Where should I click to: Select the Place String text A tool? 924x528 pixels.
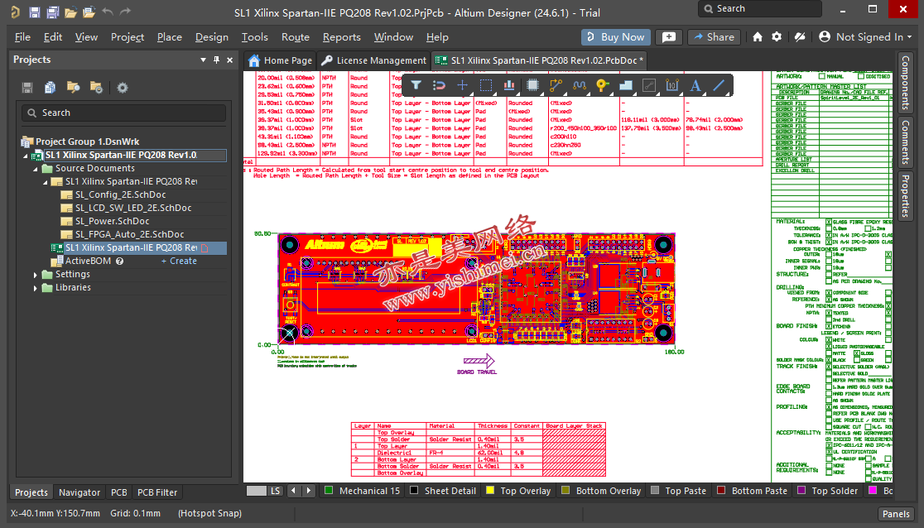695,85
